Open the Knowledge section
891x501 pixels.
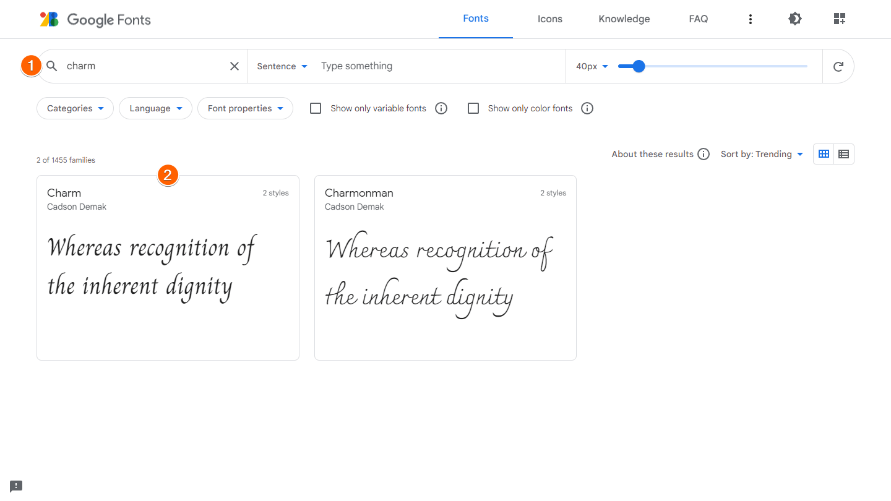click(x=624, y=19)
